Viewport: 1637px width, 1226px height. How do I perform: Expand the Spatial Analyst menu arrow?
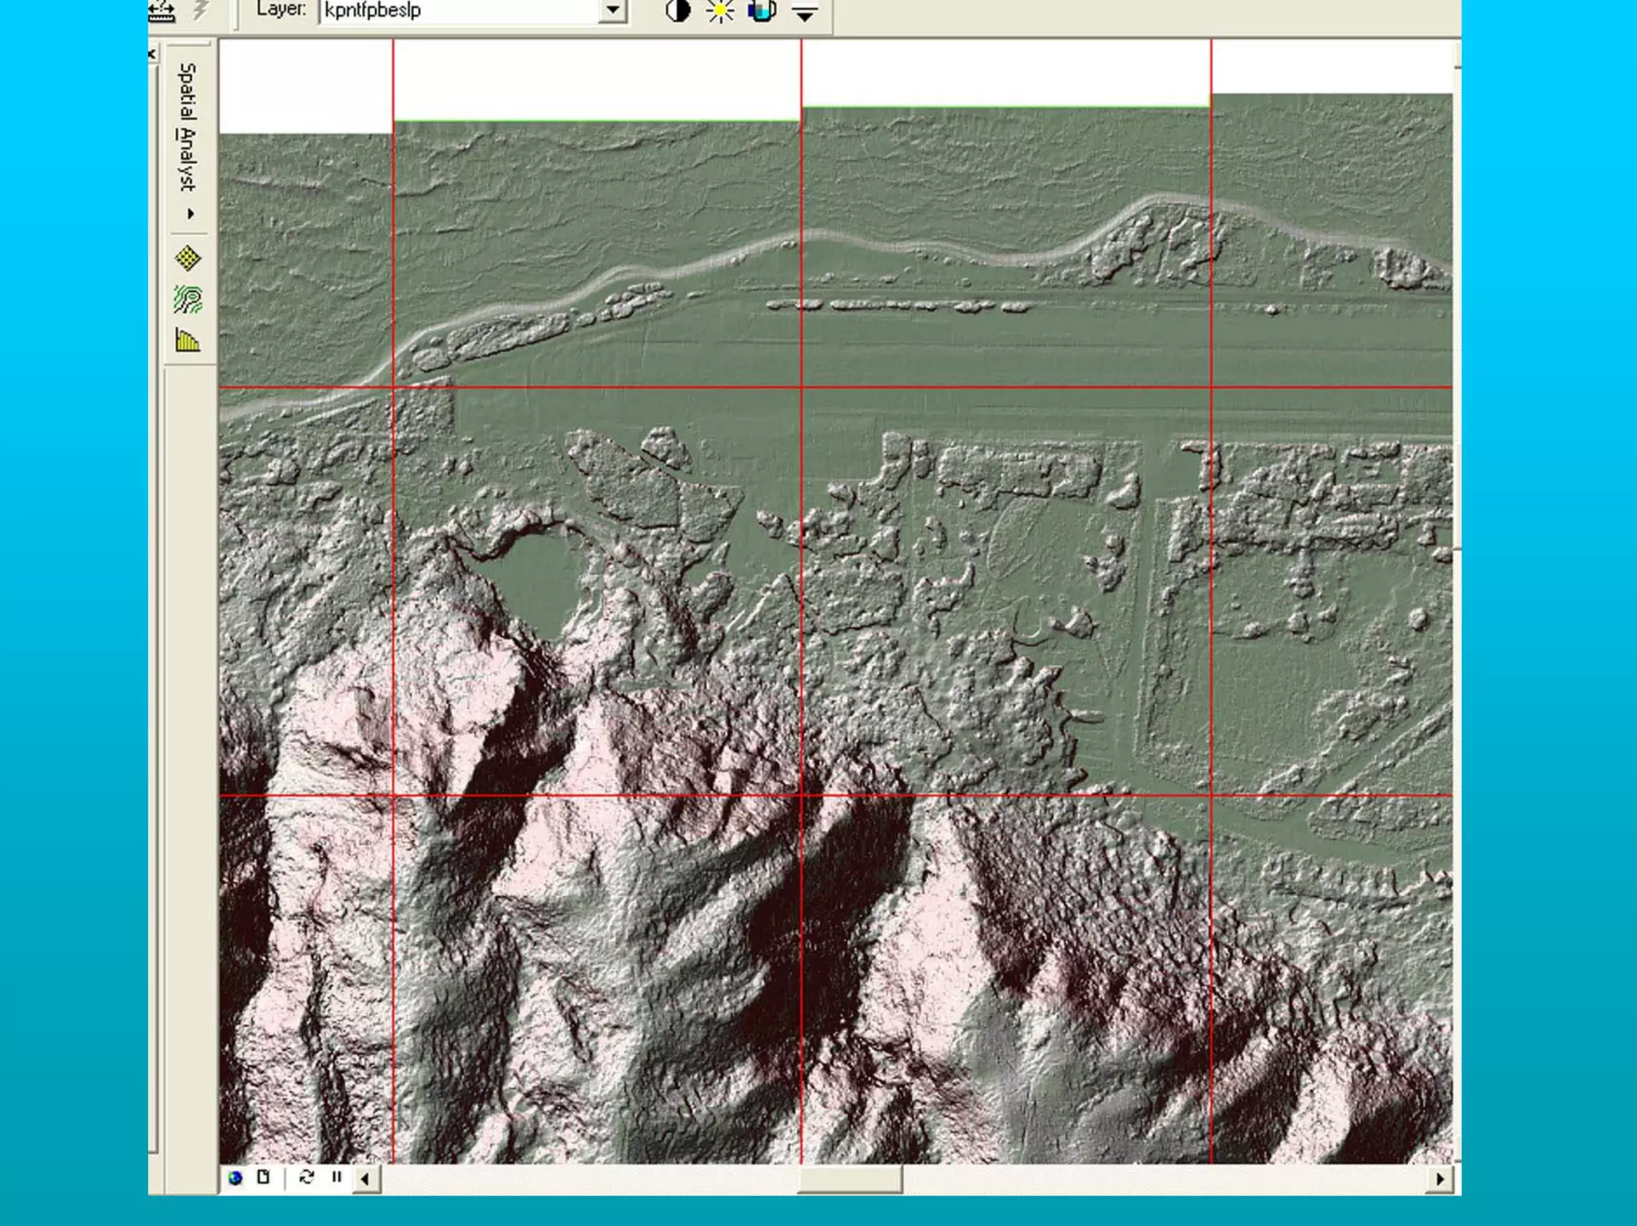click(x=190, y=213)
